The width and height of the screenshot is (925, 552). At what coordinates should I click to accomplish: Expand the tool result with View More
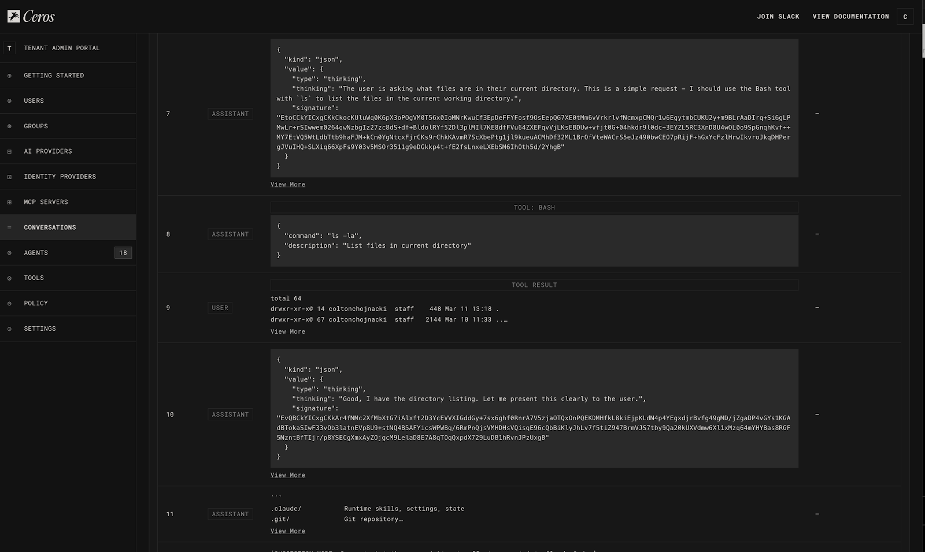coord(287,332)
